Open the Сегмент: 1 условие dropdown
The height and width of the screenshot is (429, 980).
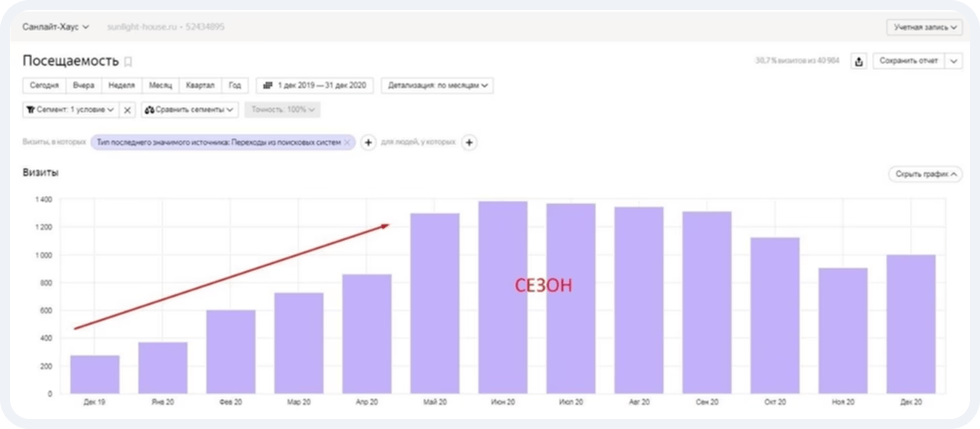[70, 109]
